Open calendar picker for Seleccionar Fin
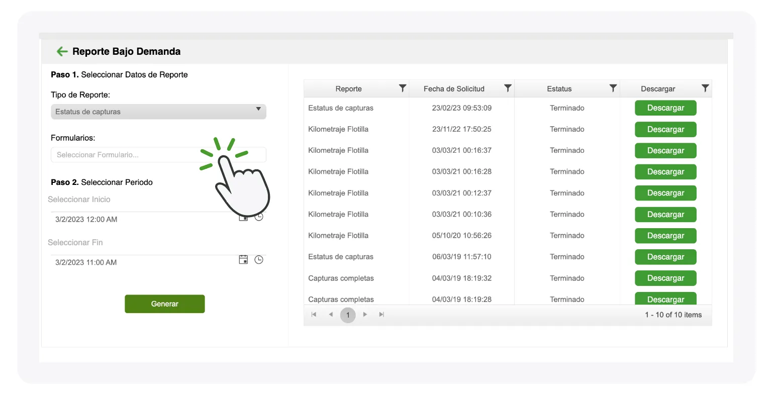Image resolution: width=770 pixels, height=399 pixels. (243, 260)
